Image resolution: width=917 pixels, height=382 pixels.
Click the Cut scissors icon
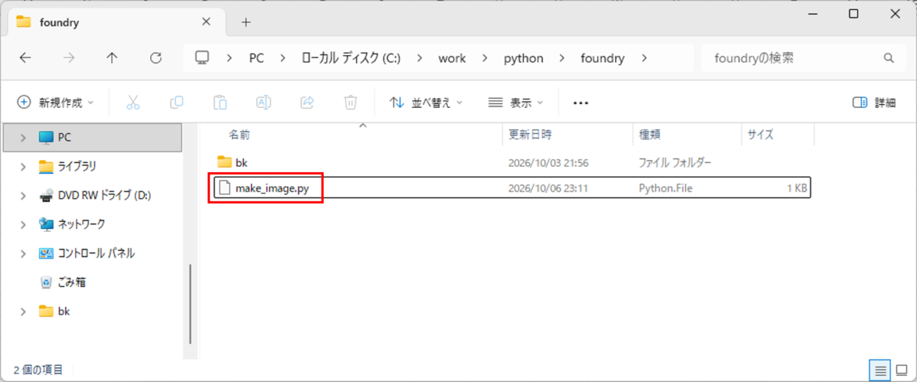click(x=133, y=103)
